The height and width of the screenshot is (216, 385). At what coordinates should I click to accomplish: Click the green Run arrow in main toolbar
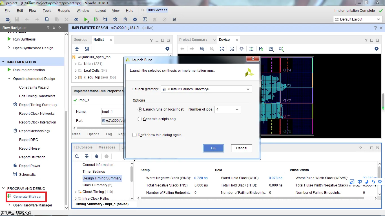pos(86,19)
